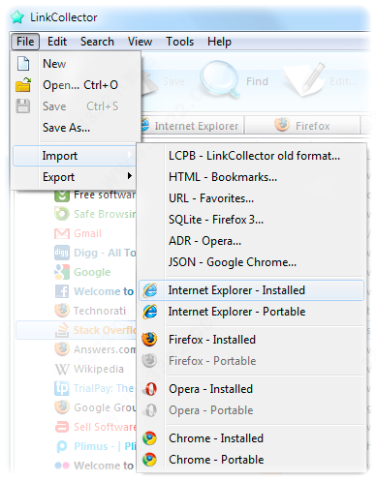Import URL - Favorites
This screenshot has height=481, width=376.
click(x=211, y=198)
